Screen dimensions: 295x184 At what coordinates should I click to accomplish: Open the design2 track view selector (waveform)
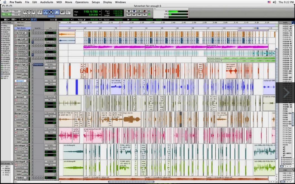[20, 87]
